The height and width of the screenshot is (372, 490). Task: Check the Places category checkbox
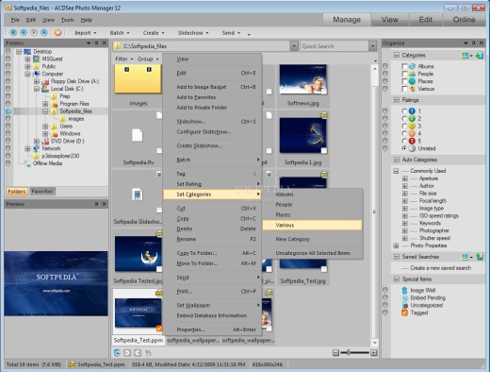404,81
